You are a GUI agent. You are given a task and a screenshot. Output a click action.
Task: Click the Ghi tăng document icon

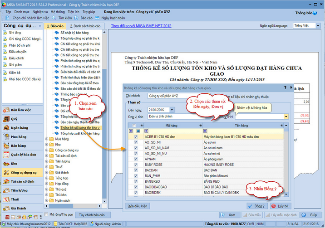pyautogui.click(x=5, y=33)
